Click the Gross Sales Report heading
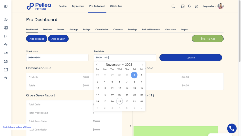 pyautogui.click(x=40, y=95)
